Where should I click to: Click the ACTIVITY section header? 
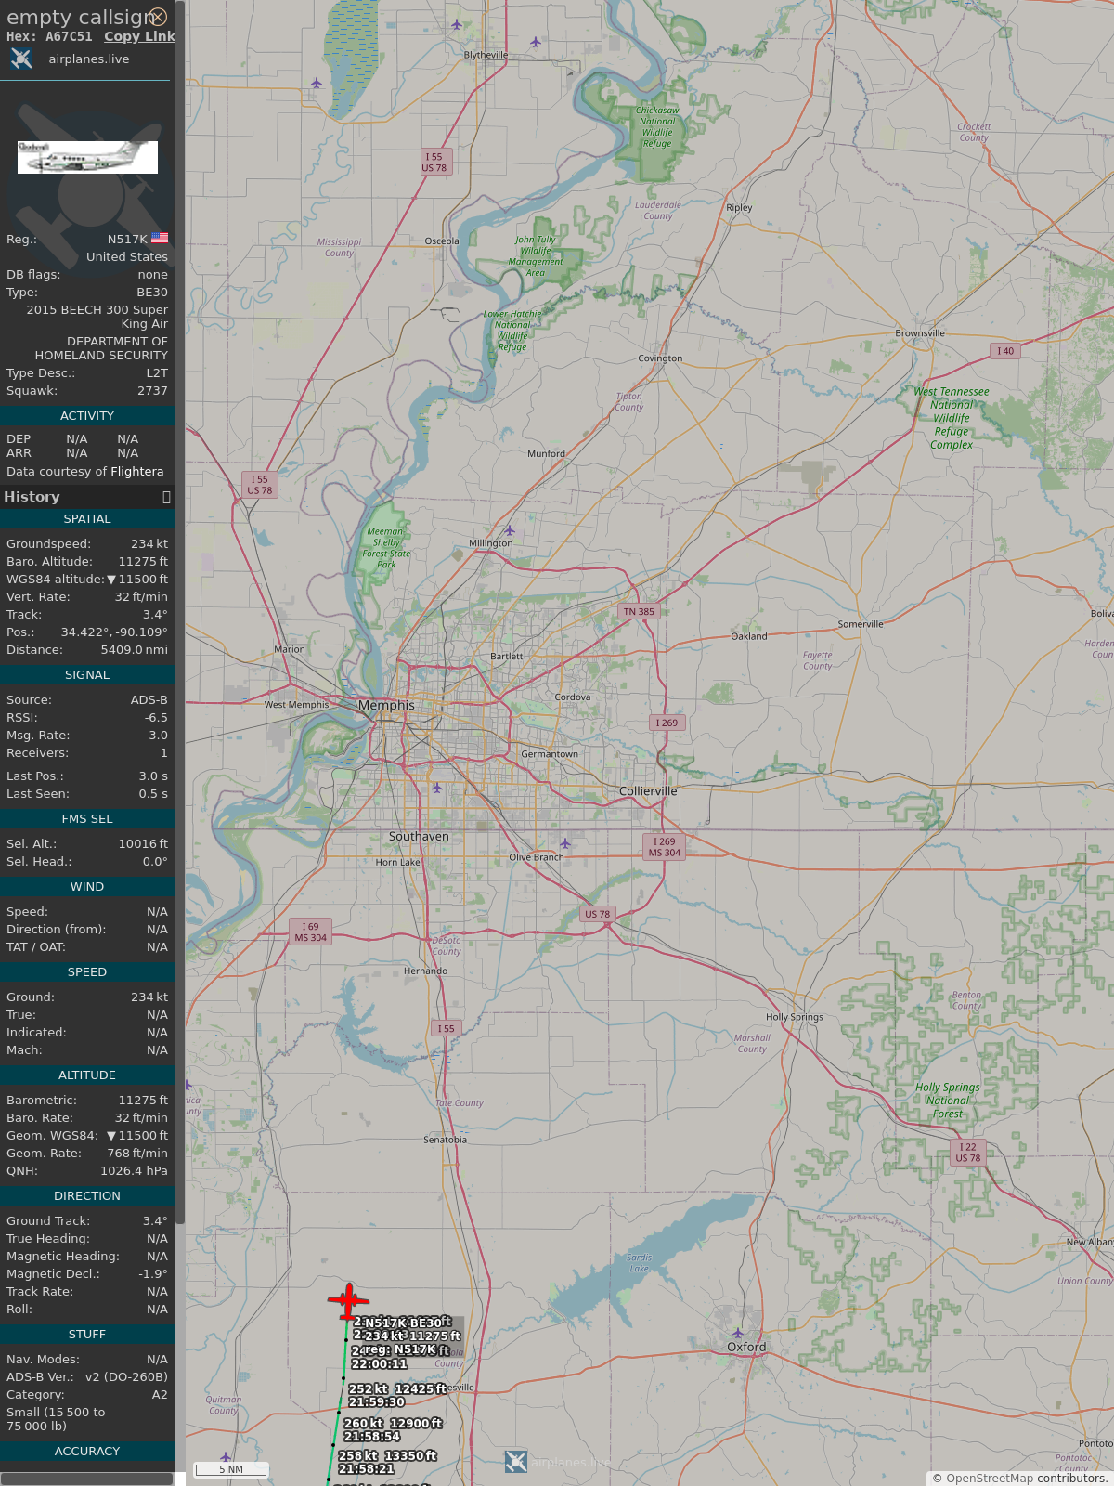coord(87,416)
